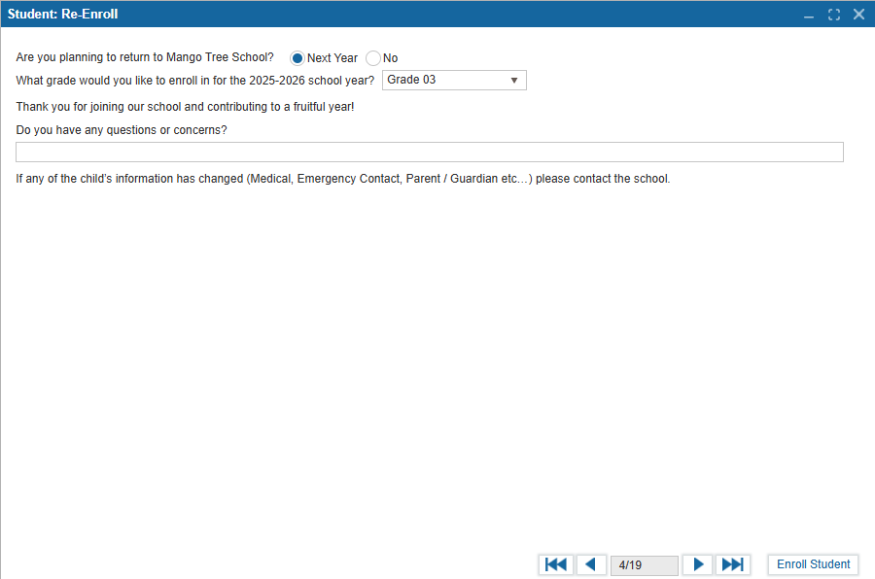Viewport: 875px width, 579px height.
Task: Click the returning to Mango Tree School question
Action: (145, 57)
